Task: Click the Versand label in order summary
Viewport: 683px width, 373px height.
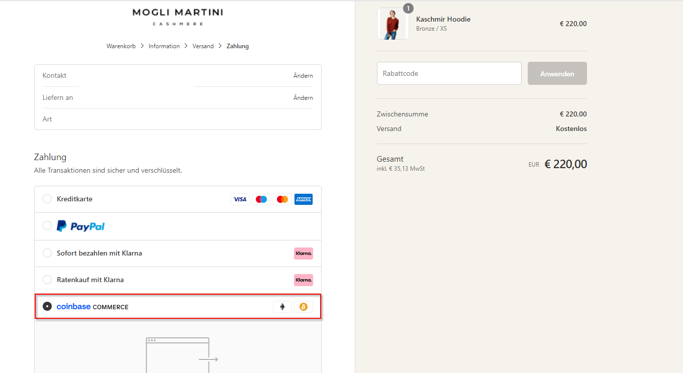Action: click(389, 129)
